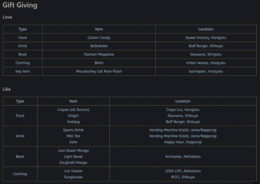Click the Gift Giving page heading

coord(20,5)
